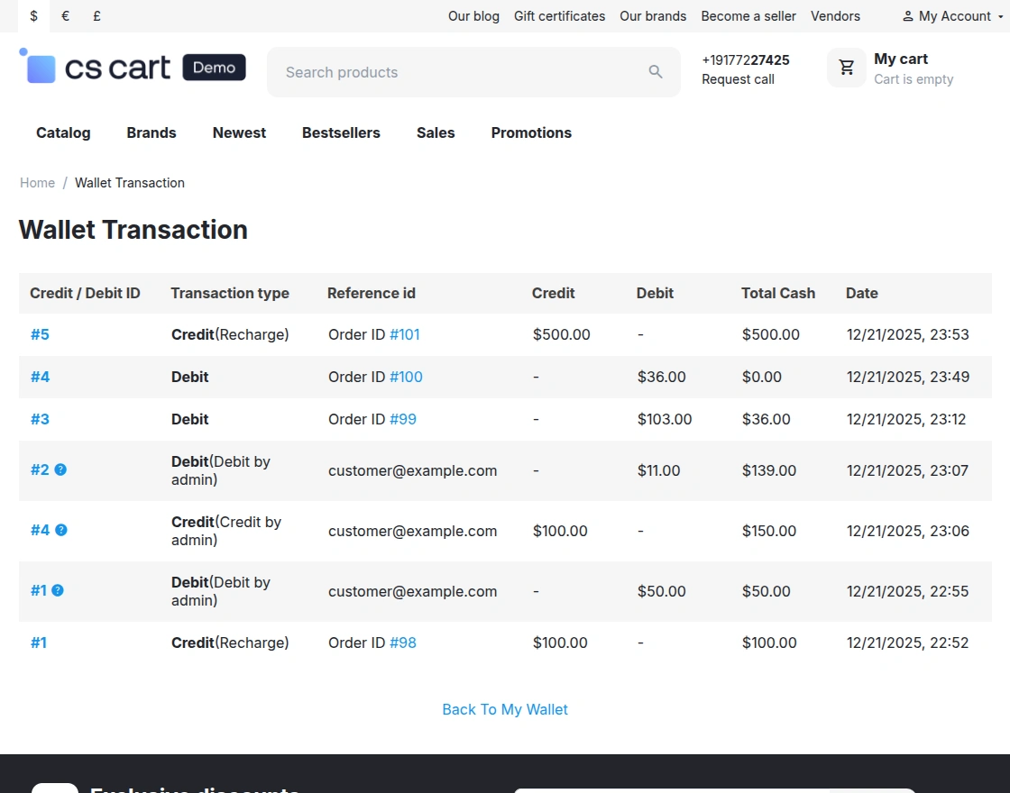Screen dimensions: 1010x793
Task: Expand the My Account dropdown
Action: [x=952, y=15]
